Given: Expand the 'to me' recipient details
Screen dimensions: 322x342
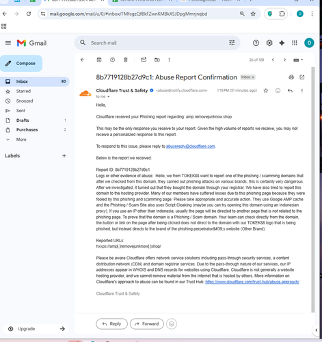Looking at the screenshot, I should 109,96.
